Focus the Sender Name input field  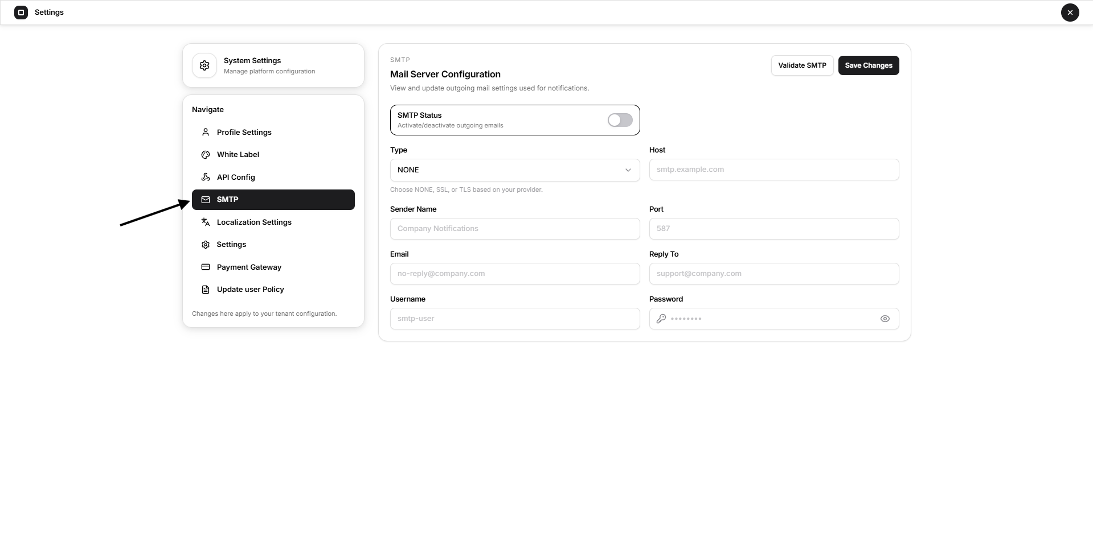(515, 229)
